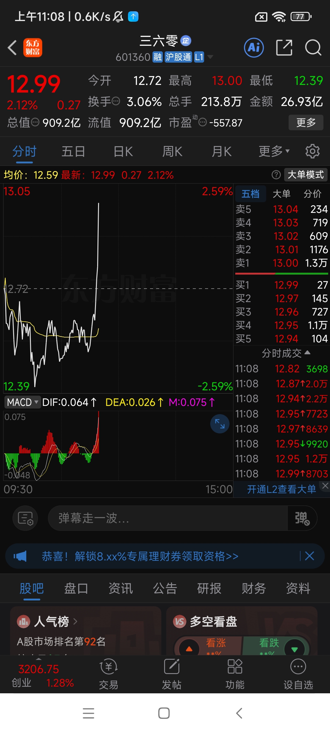Screen dimensions: 330x733
Task: Open the 人气榜 ranking icon
Action: coord(24,622)
